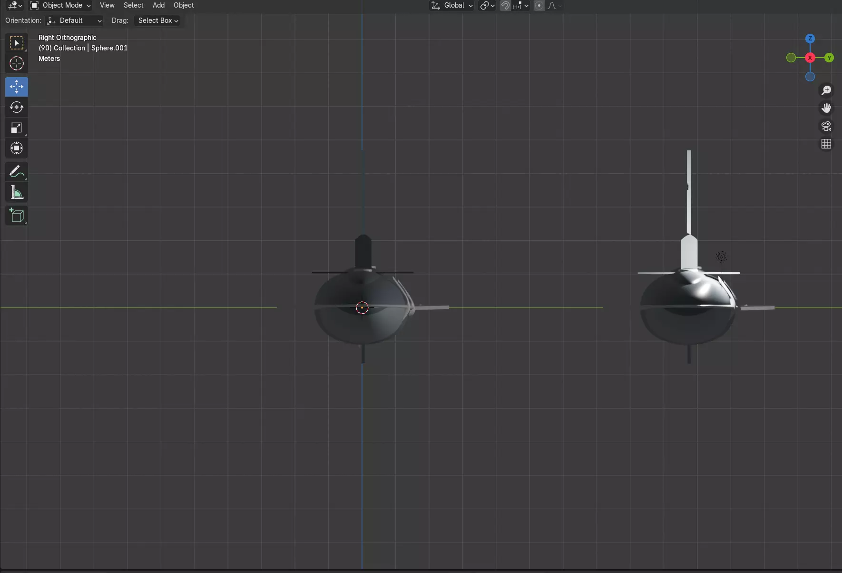Open the Object Mode dropdown
842x573 pixels.
[x=60, y=6]
